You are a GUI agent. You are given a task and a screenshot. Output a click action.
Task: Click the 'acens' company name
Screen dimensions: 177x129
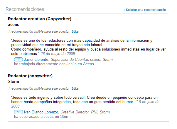[14, 24]
